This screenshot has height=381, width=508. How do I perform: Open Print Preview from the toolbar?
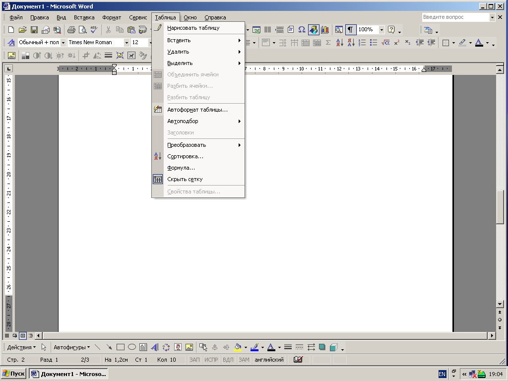[83, 30]
